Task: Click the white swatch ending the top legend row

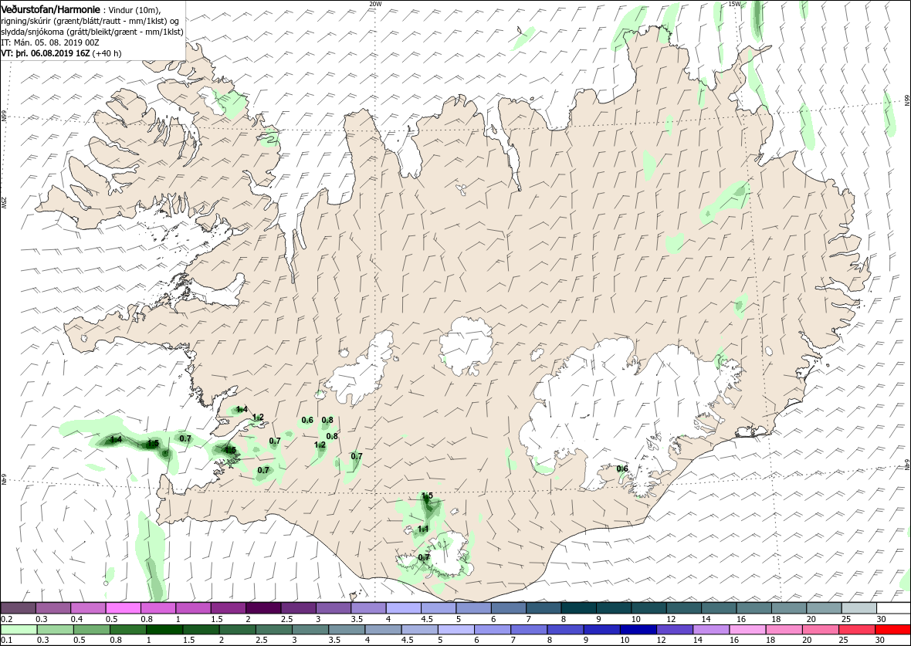Action: [x=893, y=608]
